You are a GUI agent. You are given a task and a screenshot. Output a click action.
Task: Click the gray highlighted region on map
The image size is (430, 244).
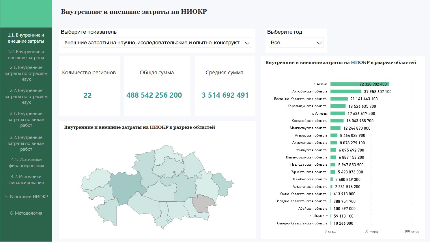click(203, 203)
